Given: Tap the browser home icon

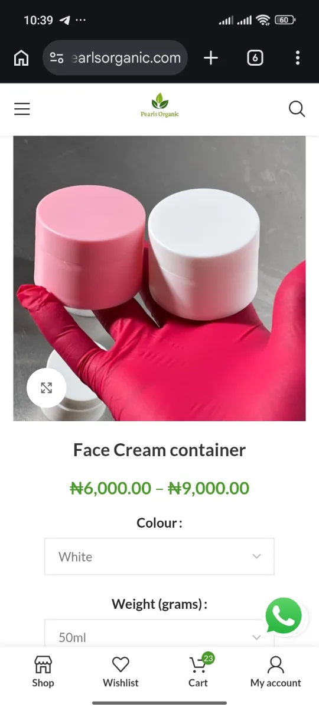Looking at the screenshot, I should tap(21, 58).
